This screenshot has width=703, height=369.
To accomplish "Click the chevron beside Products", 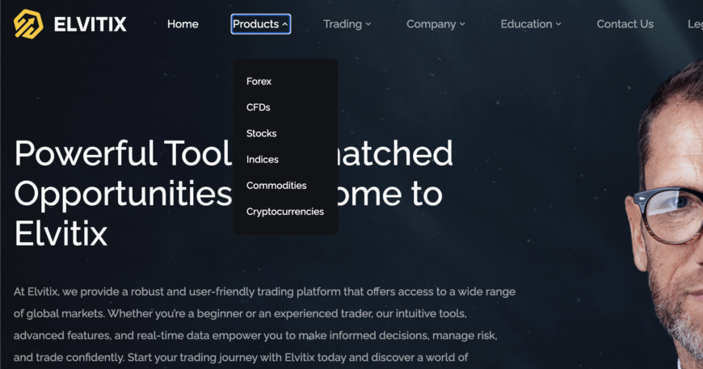I will [x=284, y=25].
